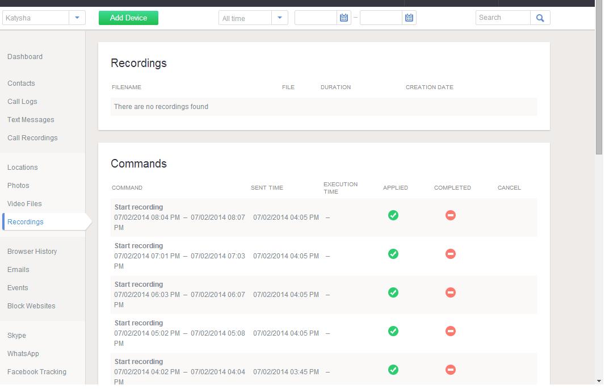The image size is (605, 389).
Task: Go to Browser History section
Action: [32, 252]
